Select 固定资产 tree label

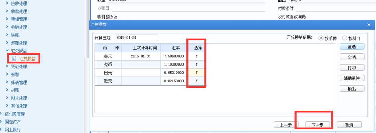click(13, 122)
